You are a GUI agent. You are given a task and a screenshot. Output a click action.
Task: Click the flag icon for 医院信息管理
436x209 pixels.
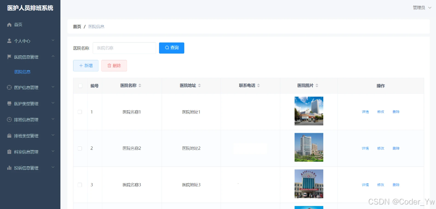coord(9,57)
